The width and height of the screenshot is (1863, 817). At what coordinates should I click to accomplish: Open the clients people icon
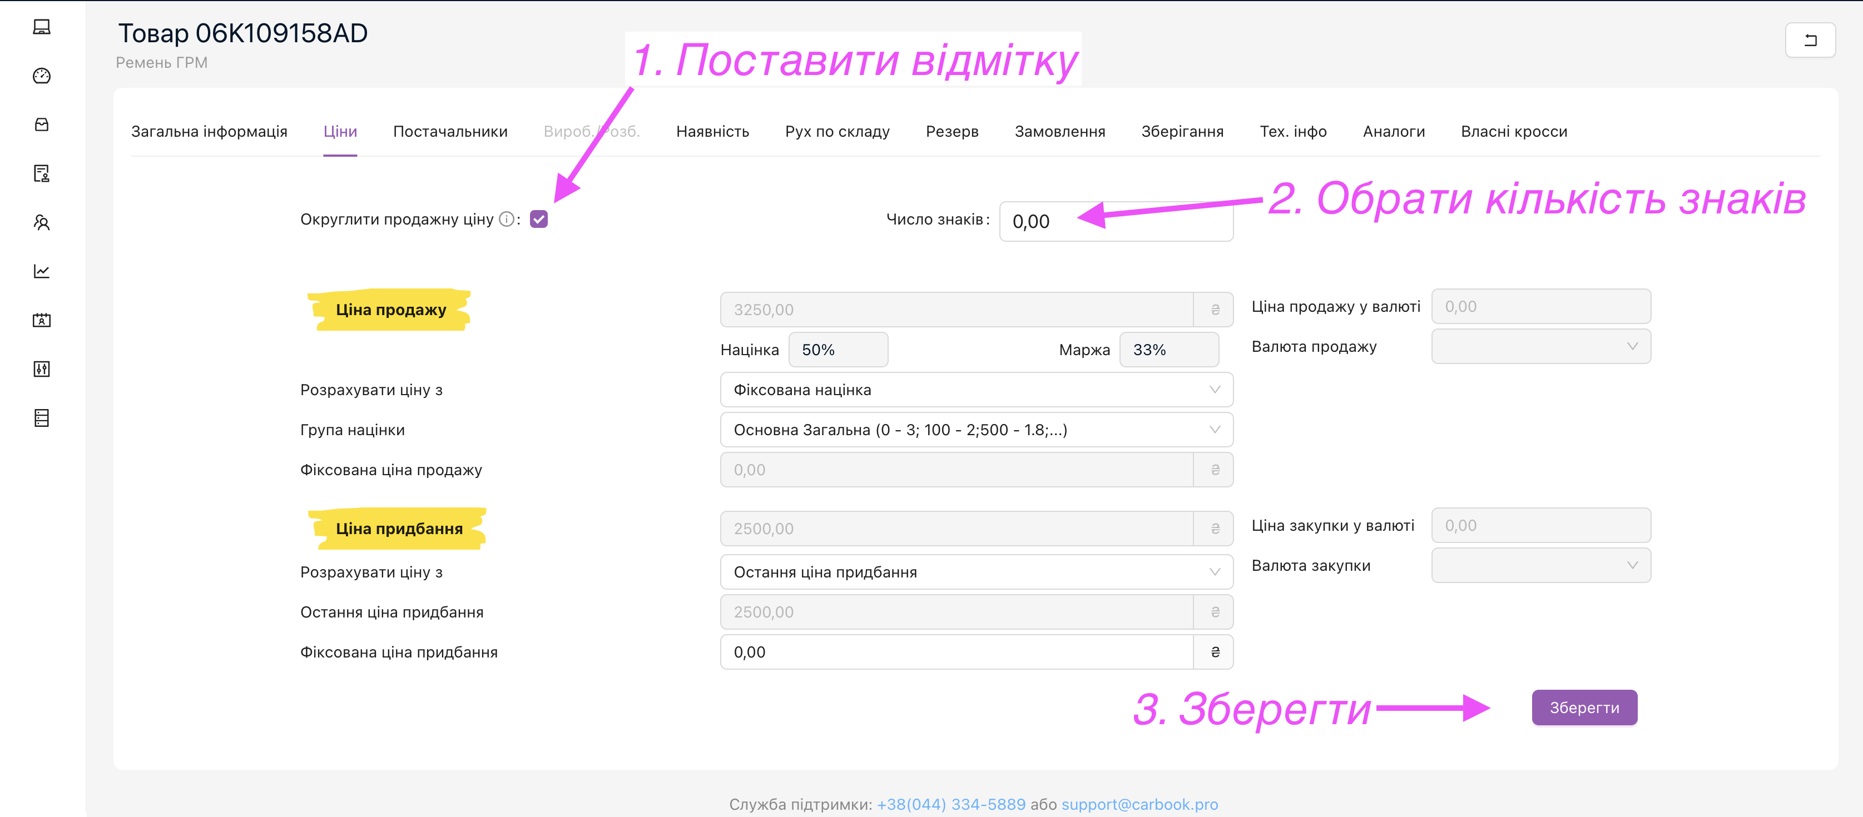coord(41,222)
